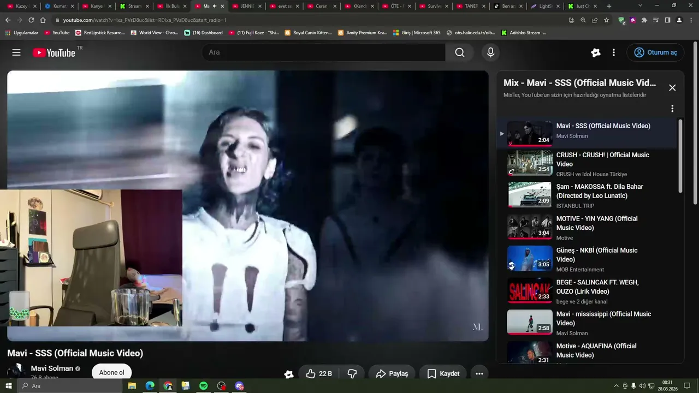Open the volume control in system tray

click(x=642, y=386)
